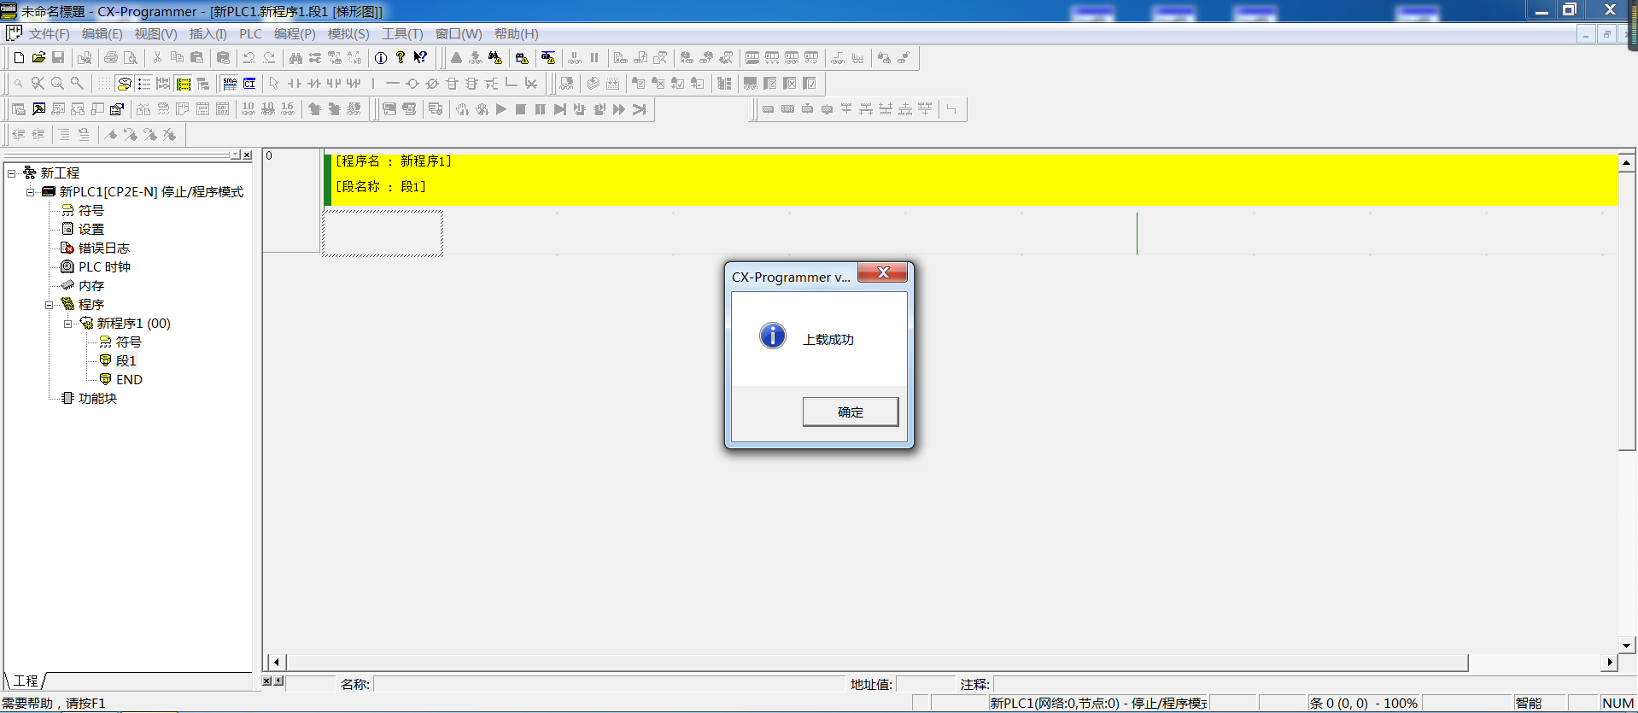This screenshot has height=713, width=1638.
Task: Select PLC 时钟 in the project tree
Action: (104, 267)
